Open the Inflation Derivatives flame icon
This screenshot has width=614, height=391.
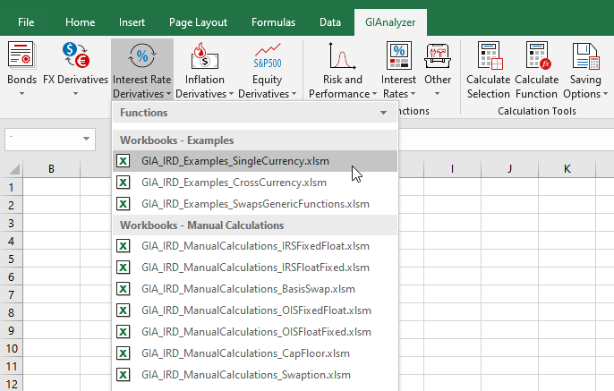coord(204,55)
